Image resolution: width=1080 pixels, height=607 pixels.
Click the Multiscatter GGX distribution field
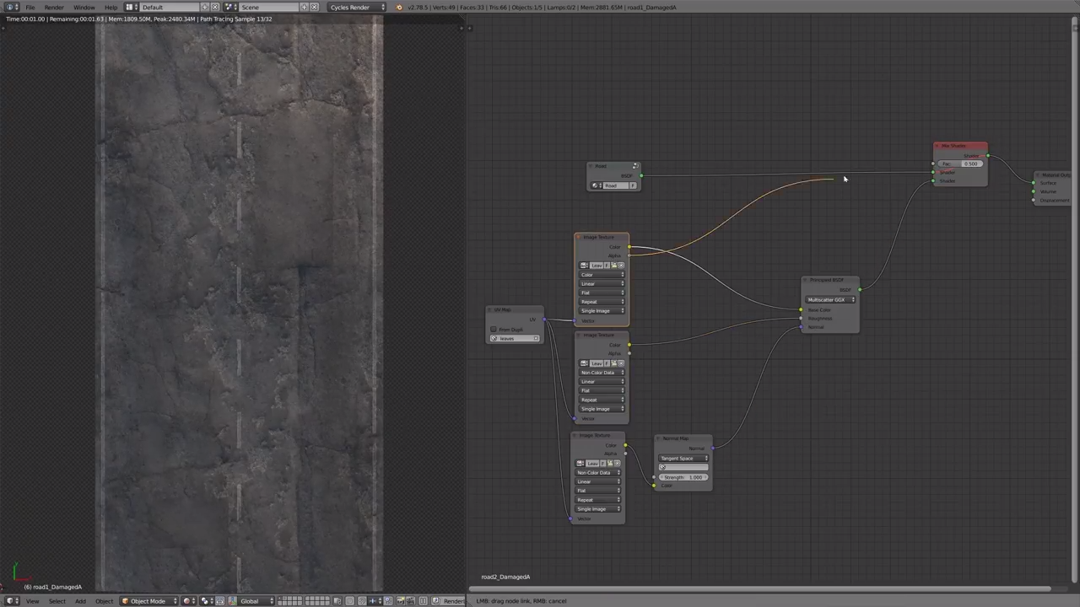[x=831, y=299]
